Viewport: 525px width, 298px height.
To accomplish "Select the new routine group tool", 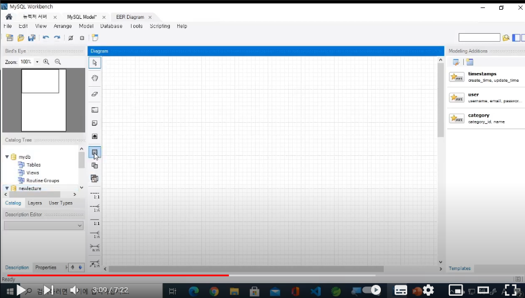I will pos(95,179).
